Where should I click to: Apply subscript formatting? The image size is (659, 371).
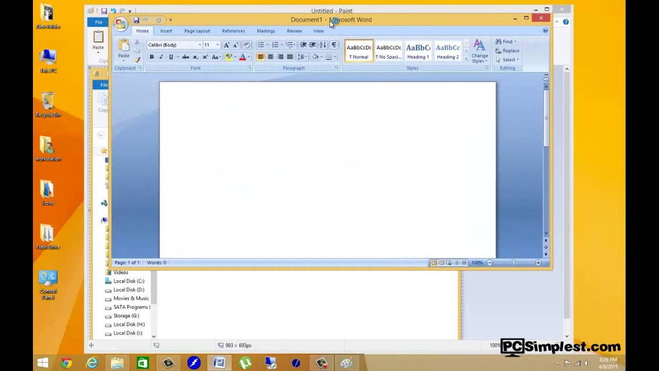(195, 57)
